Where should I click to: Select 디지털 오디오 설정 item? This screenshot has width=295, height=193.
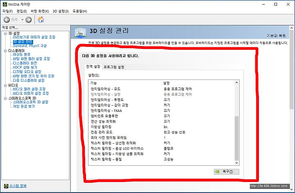click(x=27, y=71)
